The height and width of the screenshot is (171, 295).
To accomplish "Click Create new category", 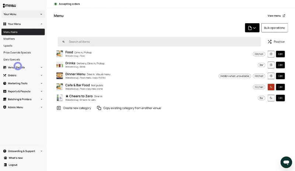I will pos(74,108).
